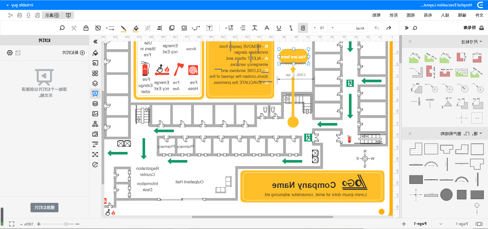Open the font size 10 dropdown

[x=320, y=28]
